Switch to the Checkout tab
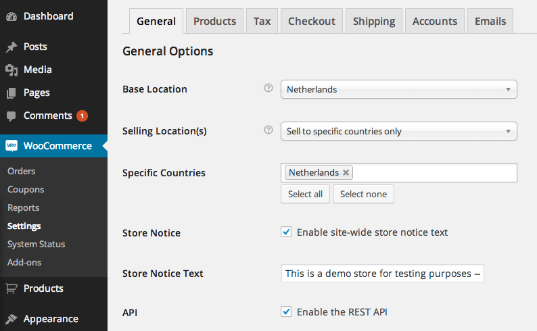The image size is (537, 331). click(312, 21)
